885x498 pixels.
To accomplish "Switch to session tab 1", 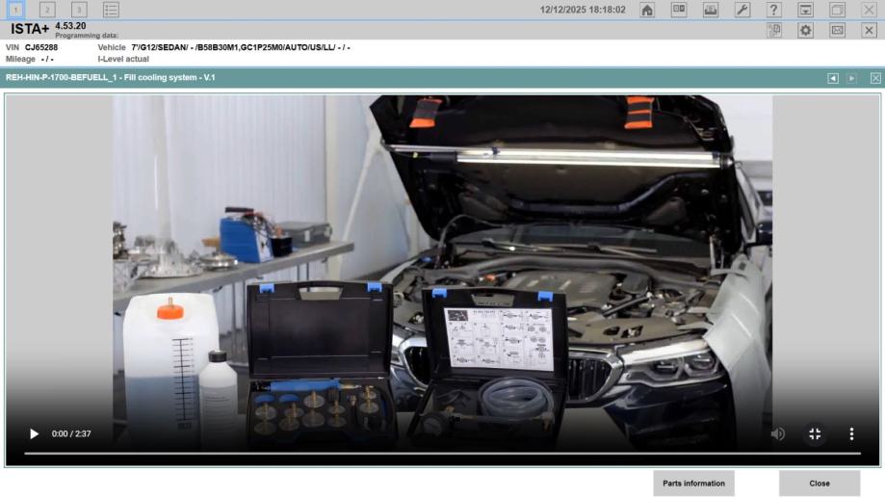I will [16, 10].
